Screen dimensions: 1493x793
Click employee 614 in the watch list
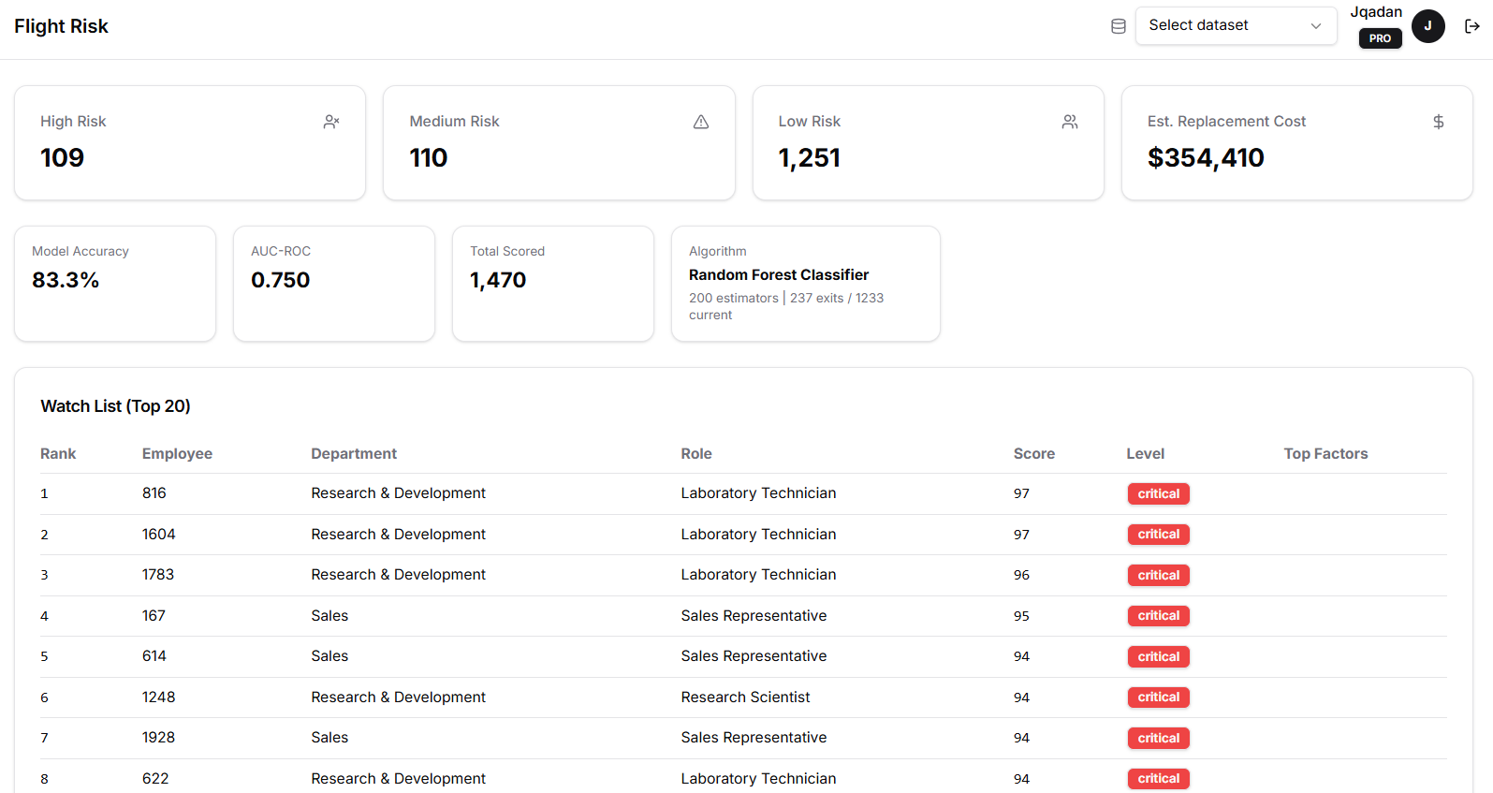pos(154,656)
